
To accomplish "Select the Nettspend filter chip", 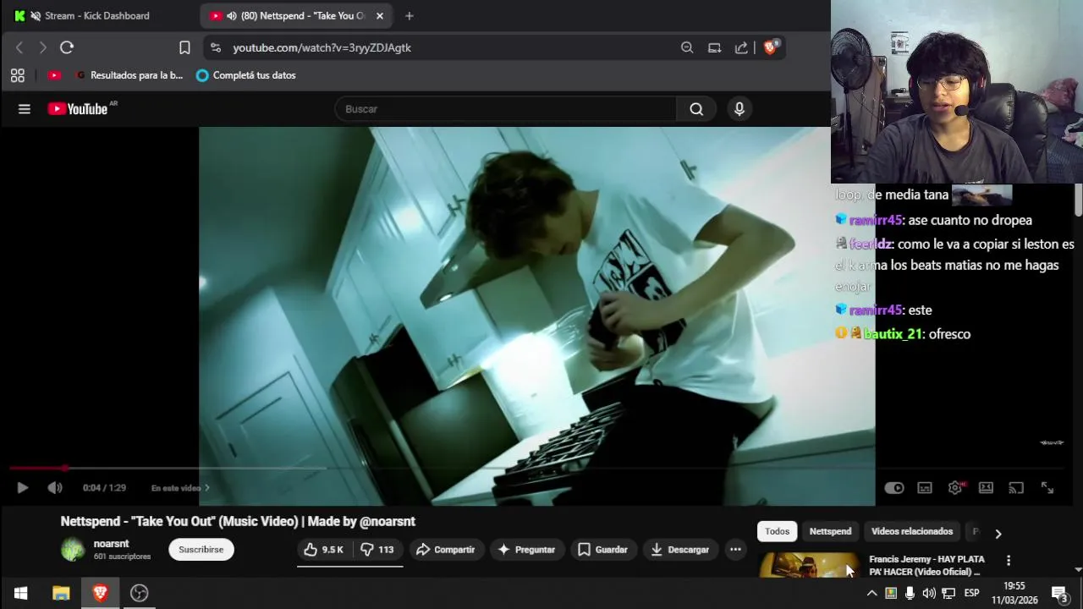I will 830,531.
